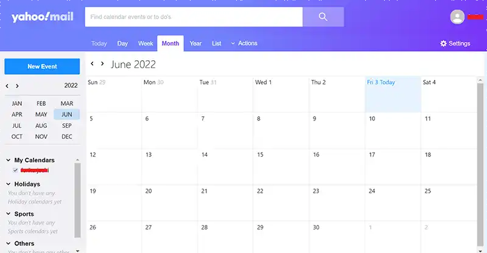487x253 pixels.
Task: Select June 10 day cell
Action: (393, 131)
